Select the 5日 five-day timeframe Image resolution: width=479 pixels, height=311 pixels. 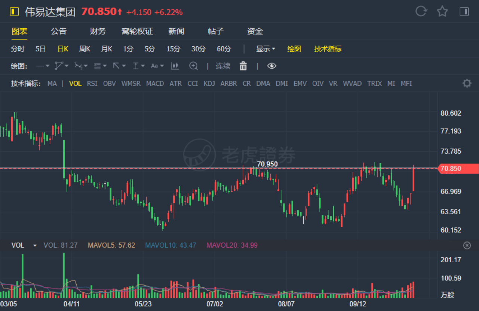tap(41, 49)
